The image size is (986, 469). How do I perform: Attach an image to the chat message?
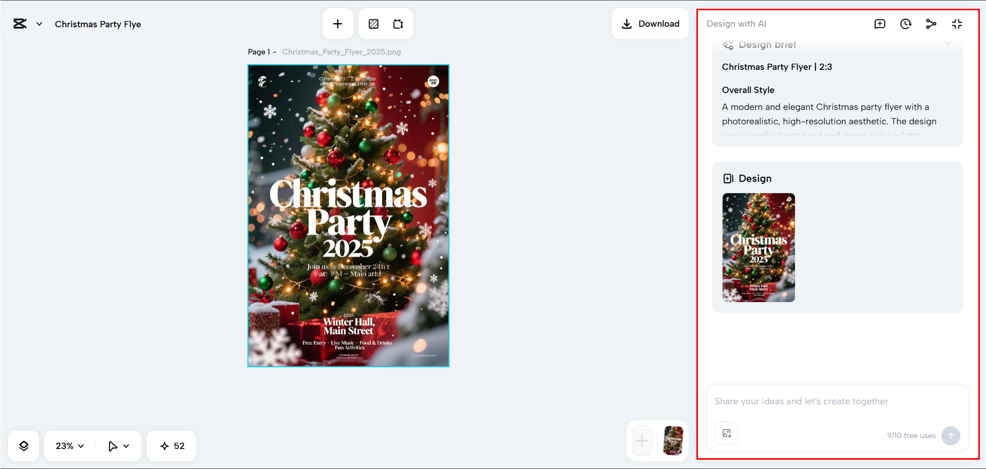click(726, 433)
